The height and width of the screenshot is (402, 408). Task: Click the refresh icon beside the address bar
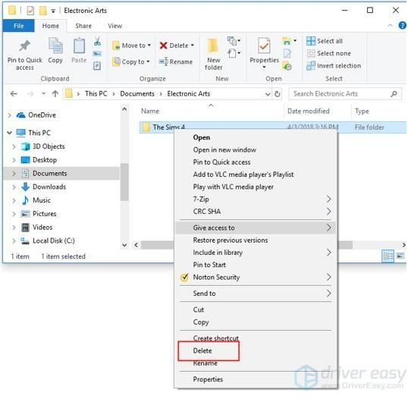click(278, 94)
